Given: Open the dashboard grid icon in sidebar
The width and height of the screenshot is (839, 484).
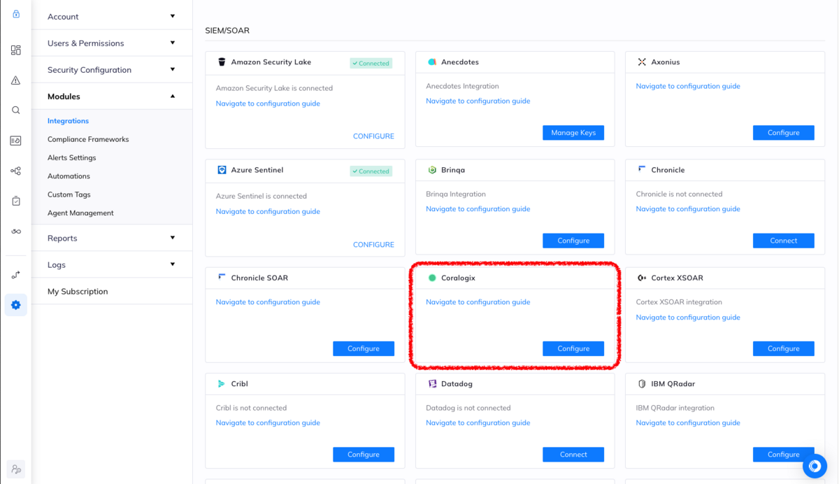Looking at the screenshot, I should 16,50.
